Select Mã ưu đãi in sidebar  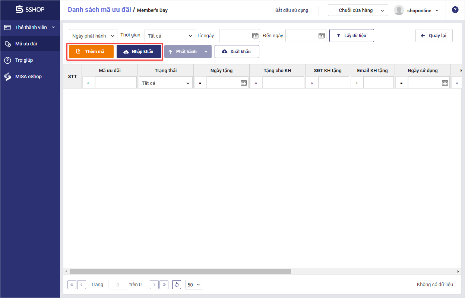tap(30, 44)
